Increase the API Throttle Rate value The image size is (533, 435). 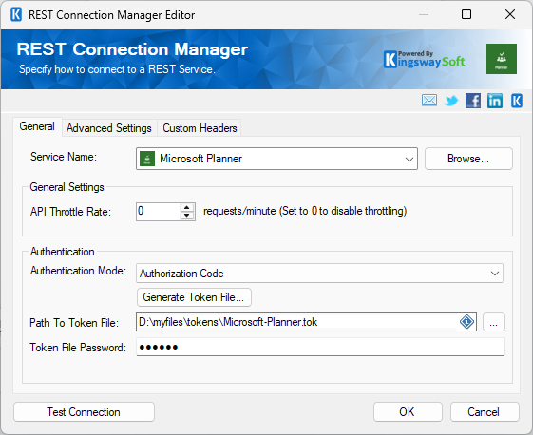(x=186, y=208)
